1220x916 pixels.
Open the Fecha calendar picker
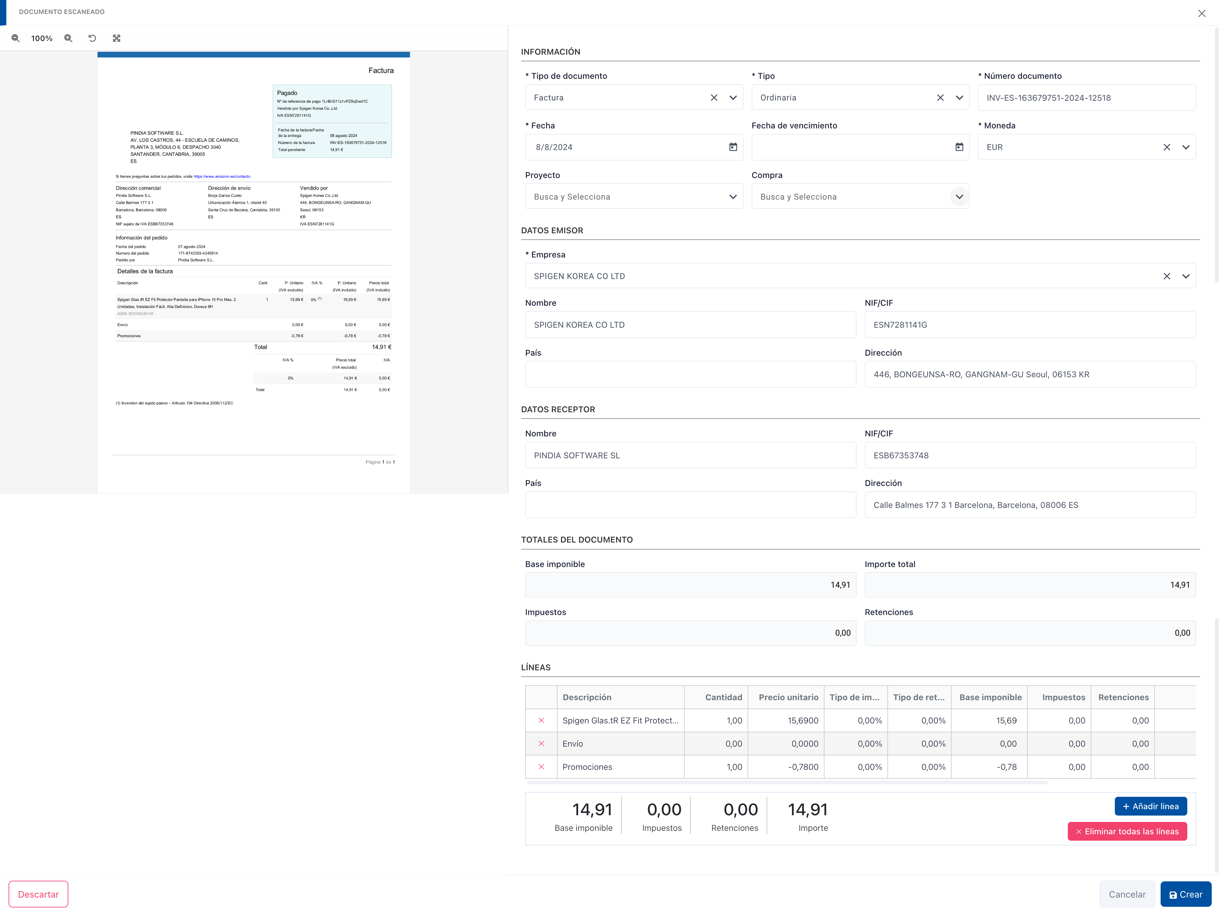733,147
